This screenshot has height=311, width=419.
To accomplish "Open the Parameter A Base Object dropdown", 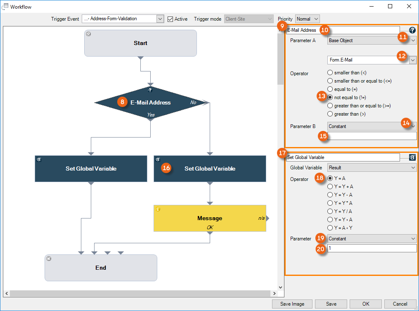I will 413,40.
